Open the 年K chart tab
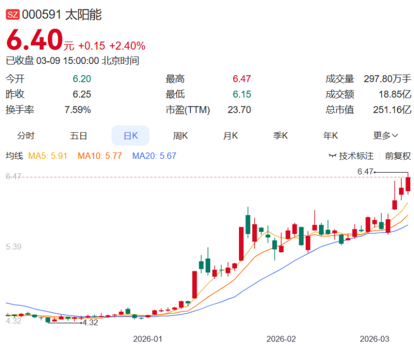Viewport: 414px width, 346px height. (x=330, y=136)
